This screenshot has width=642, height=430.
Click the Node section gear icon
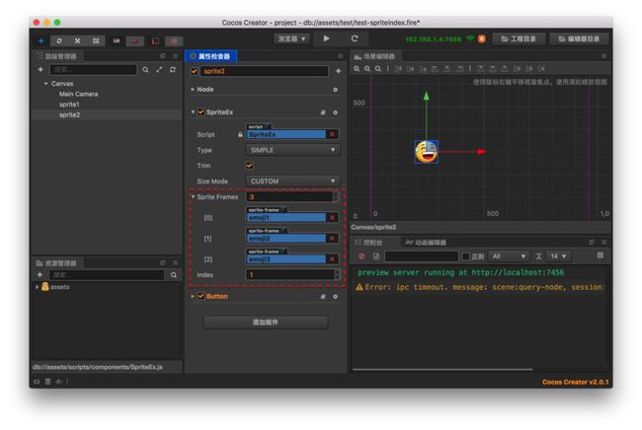336,90
